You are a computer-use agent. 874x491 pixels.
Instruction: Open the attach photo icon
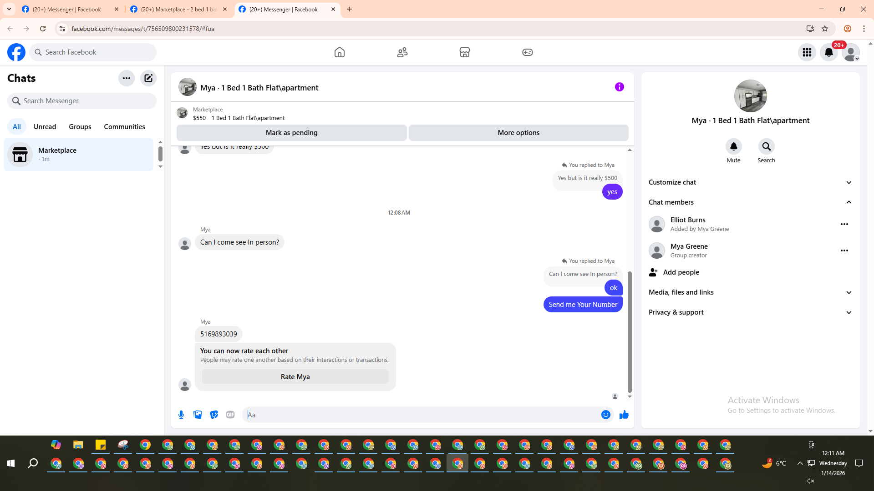tap(198, 415)
